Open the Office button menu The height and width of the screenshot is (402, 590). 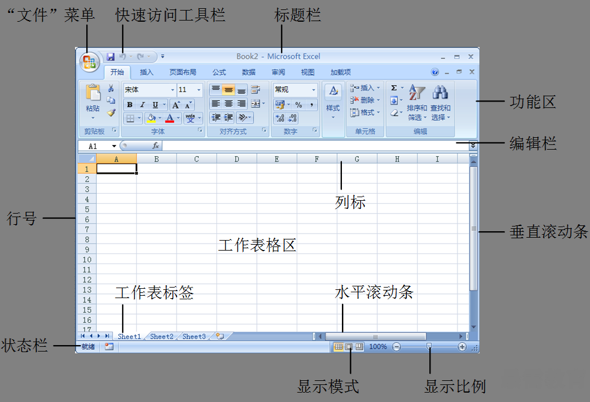click(x=90, y=62)
